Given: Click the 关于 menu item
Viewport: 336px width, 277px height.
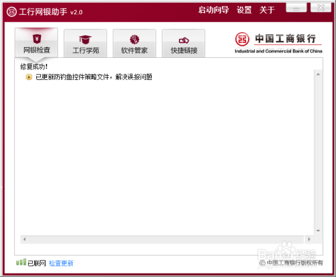Looking at the screenshot, I should point(267,10).
